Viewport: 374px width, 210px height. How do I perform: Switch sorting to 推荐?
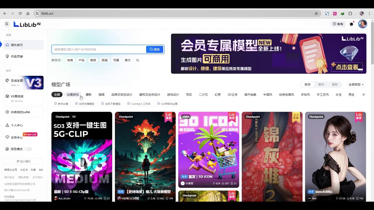[307, 85]
